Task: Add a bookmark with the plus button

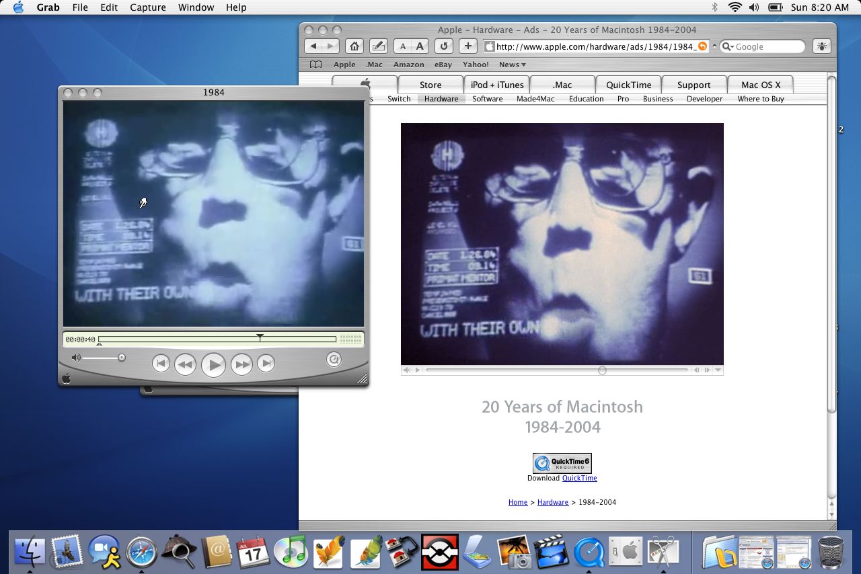Action: (468, 46)
